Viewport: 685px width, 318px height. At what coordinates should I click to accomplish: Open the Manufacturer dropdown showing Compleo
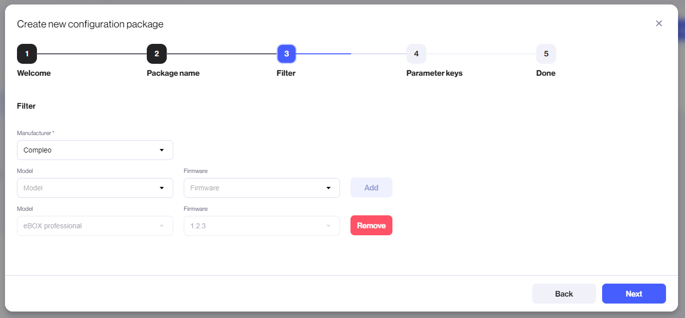(95, 150)
